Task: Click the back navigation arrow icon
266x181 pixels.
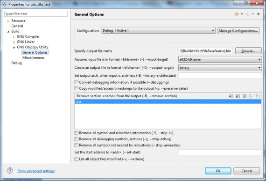Action: tap(237, 14)
